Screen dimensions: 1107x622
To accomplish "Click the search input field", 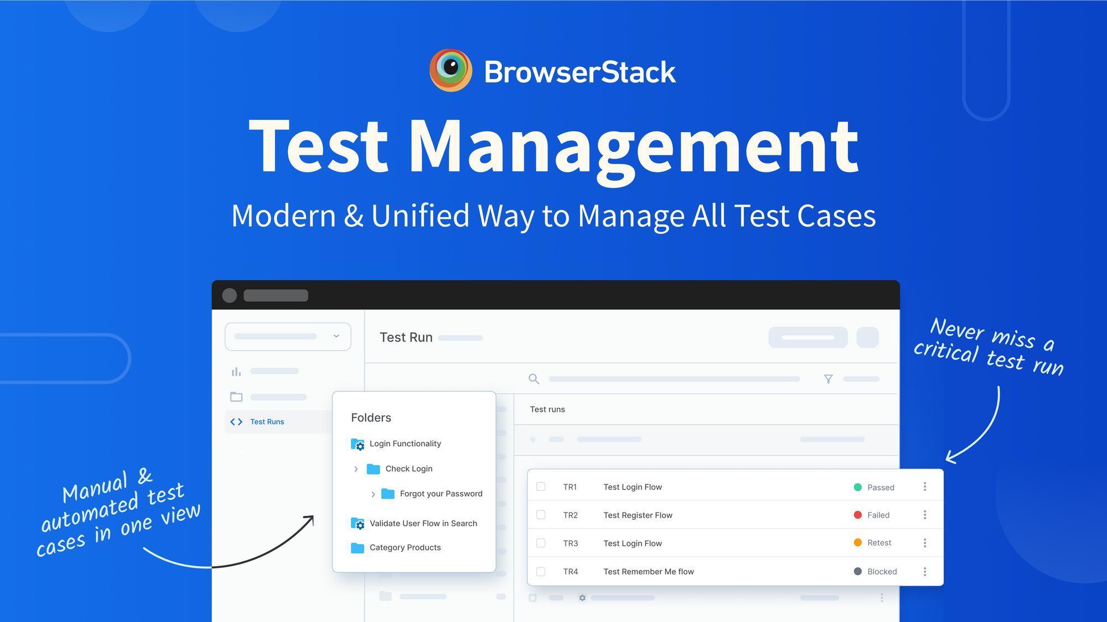I will pyautogui.click(x=674, y=379).
